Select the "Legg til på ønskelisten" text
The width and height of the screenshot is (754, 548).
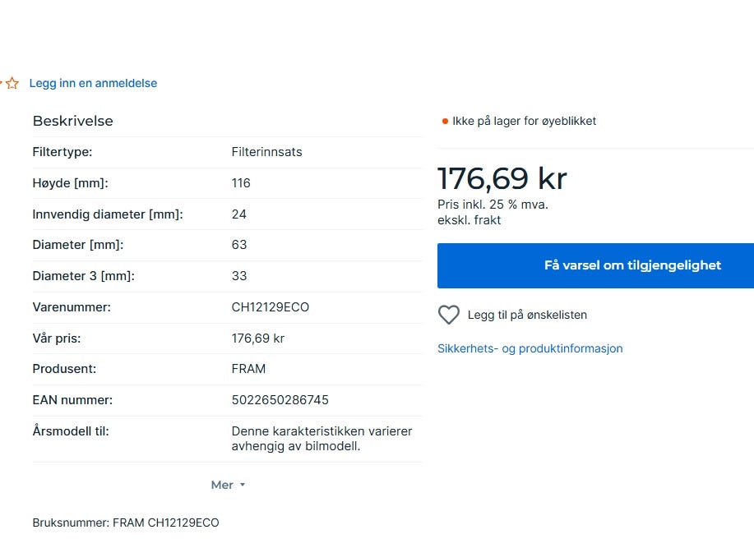coord(527,315)
